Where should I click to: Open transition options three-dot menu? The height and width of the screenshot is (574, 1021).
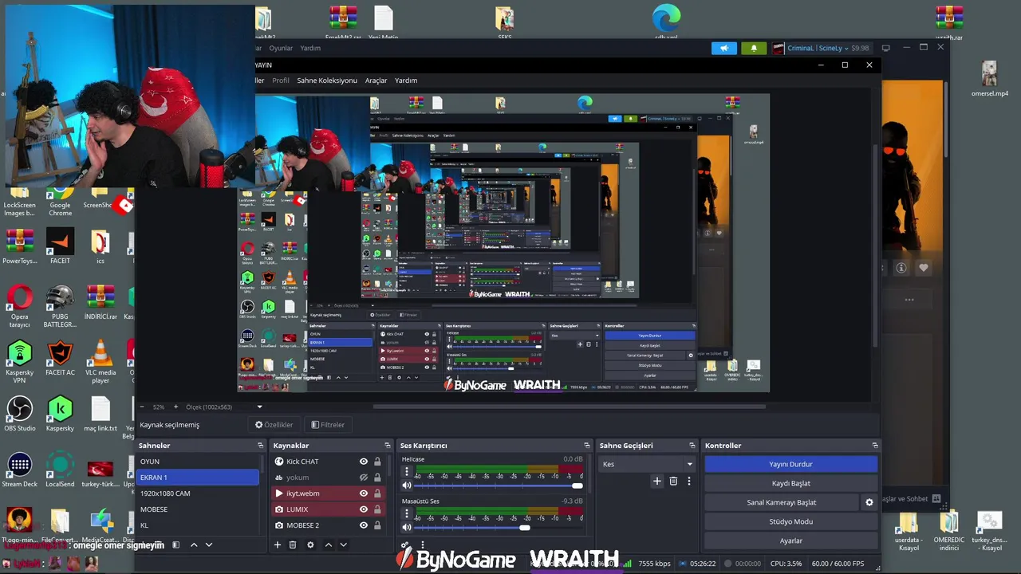pos(689,481)
